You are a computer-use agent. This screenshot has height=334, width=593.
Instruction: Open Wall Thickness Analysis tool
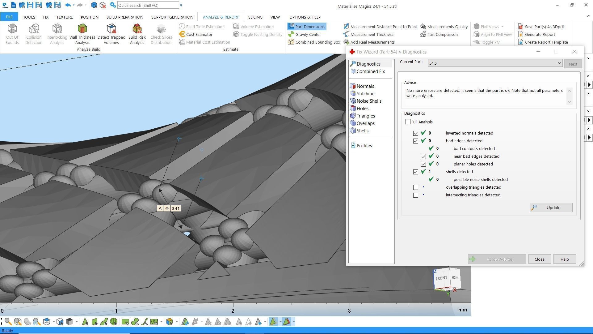(82, 33)
